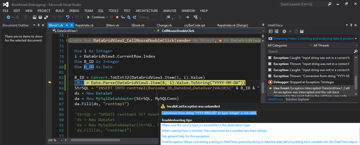Close the IntelliTrace panel
360x145 pixels.
[x=356, y=25]
